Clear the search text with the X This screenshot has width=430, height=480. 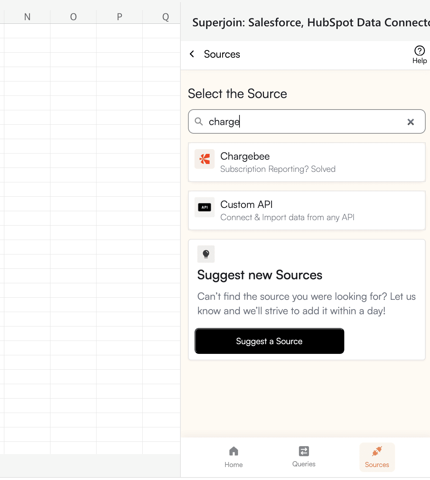coord(411,122)
